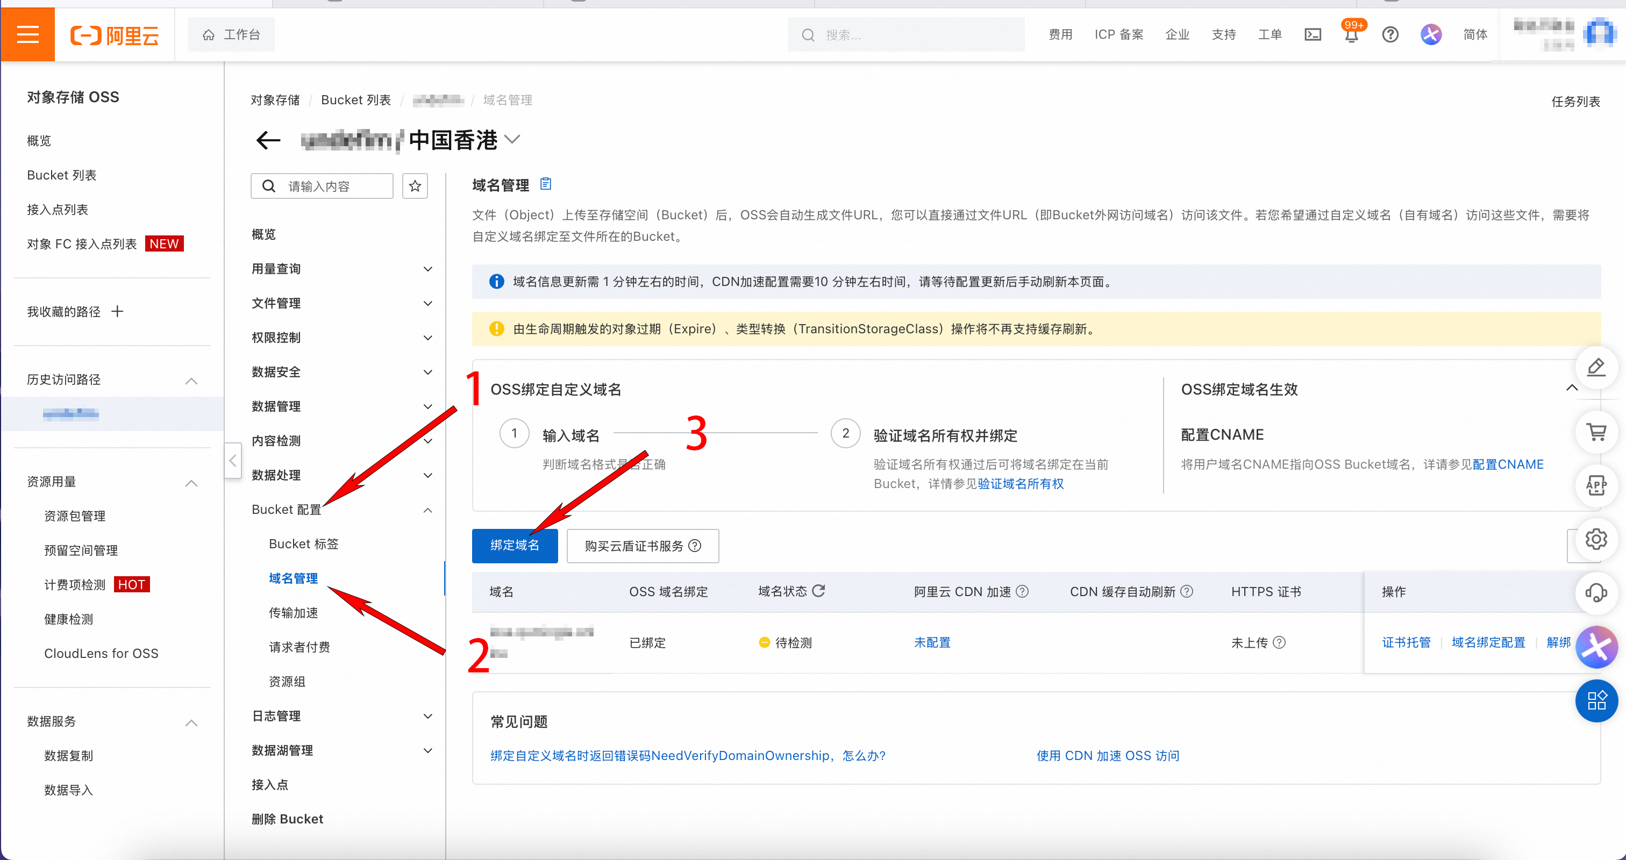Open 接入点列表 in sidebar
This screenshot has height=860, width=1626.
pyautogui.click(x=58, y=210)
